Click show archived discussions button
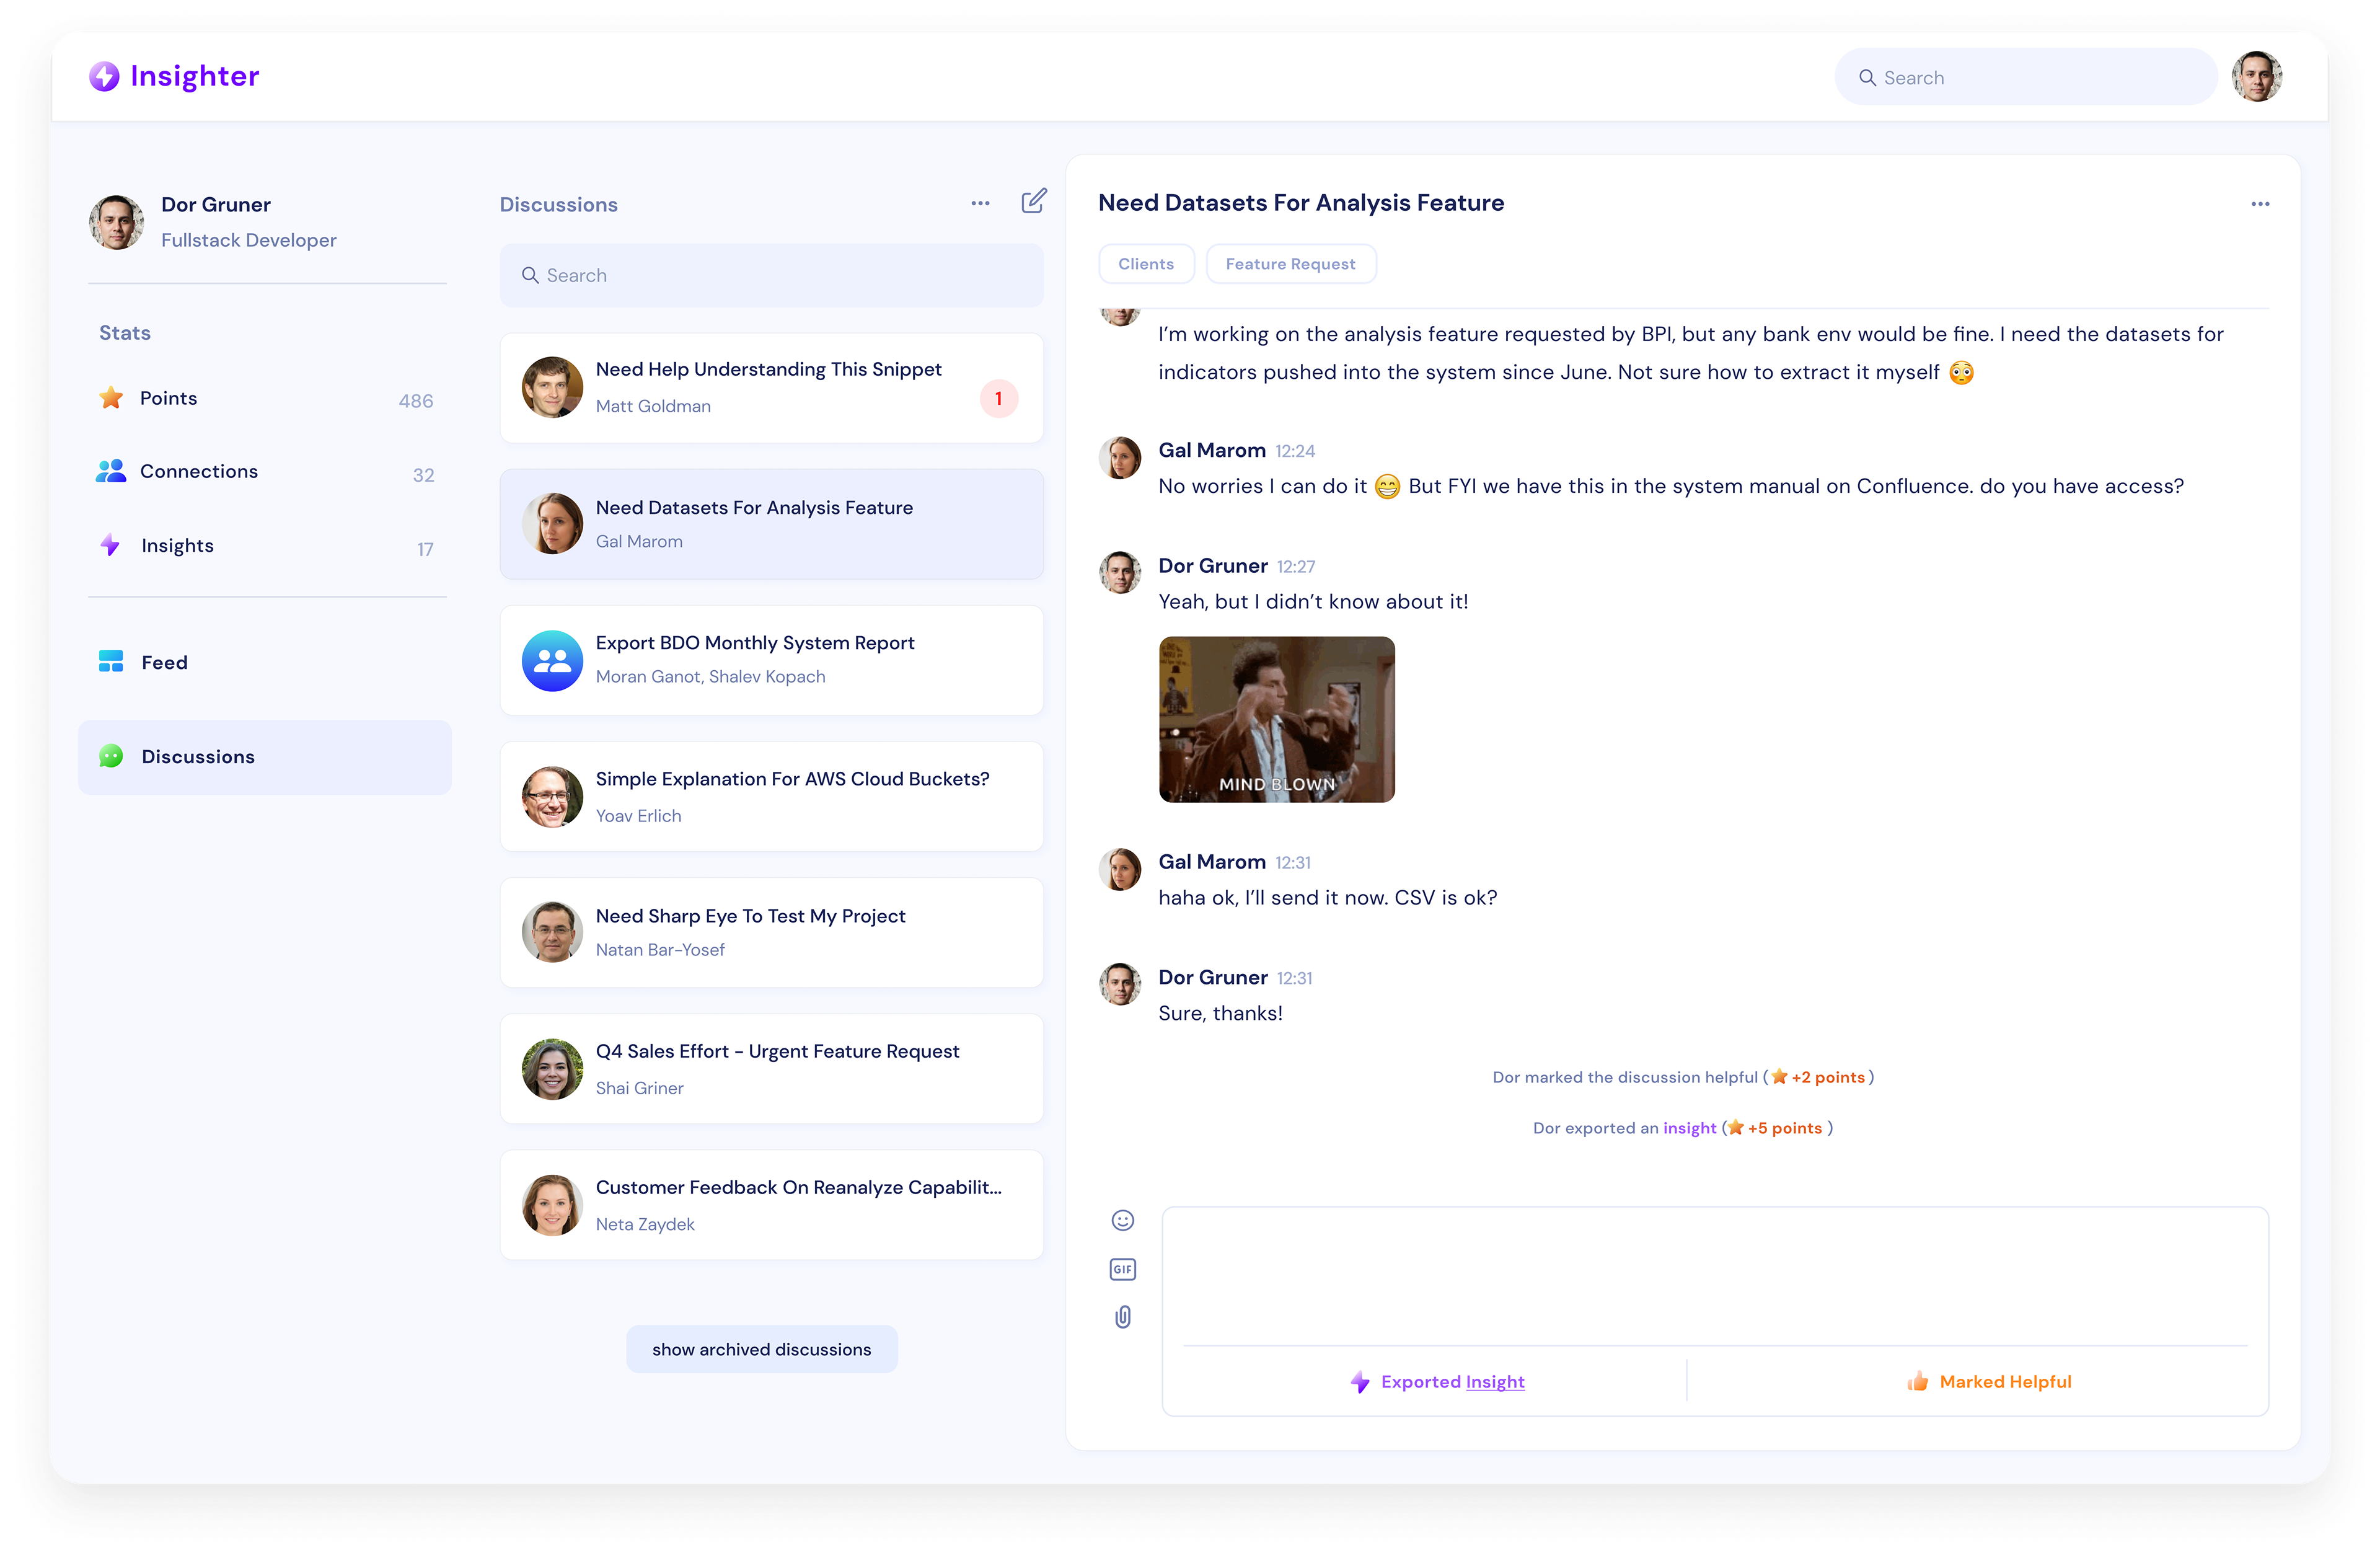The image size is (2380, 1553). pos(762,1349)
